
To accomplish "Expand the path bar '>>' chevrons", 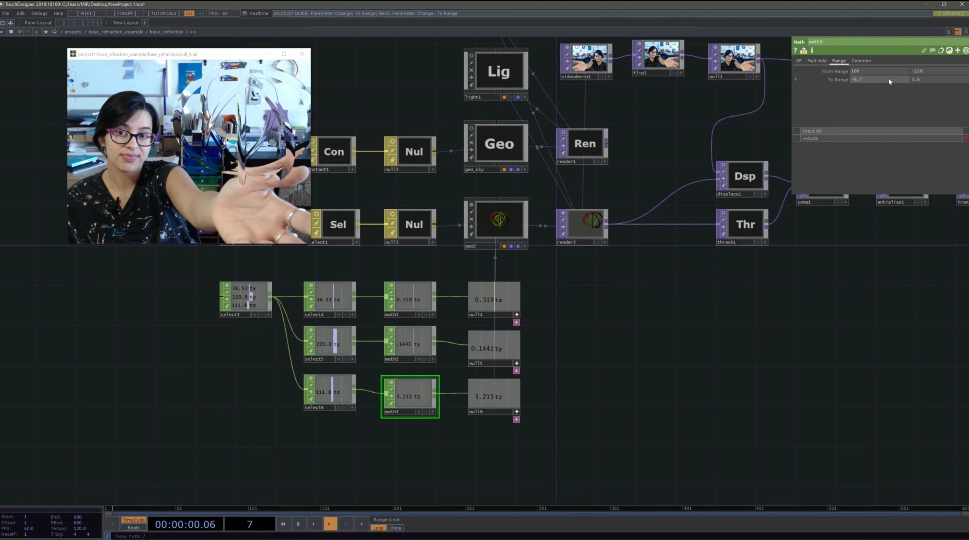I will click(x=193, y=32).
